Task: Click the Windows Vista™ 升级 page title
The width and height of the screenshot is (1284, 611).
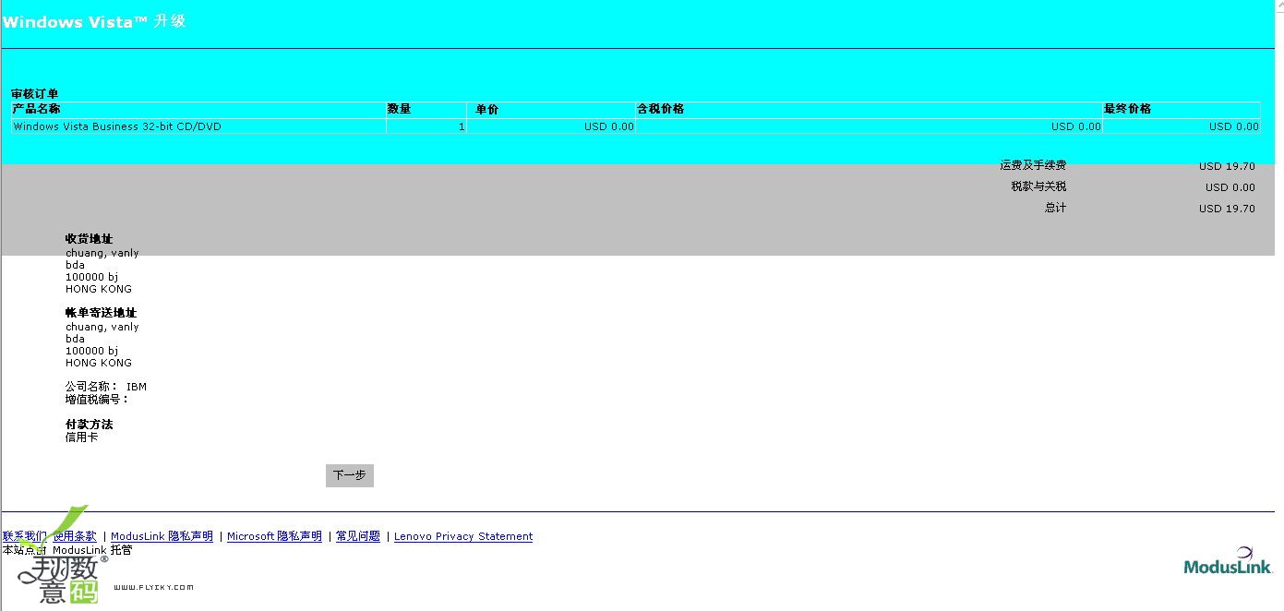Action: 94,21
